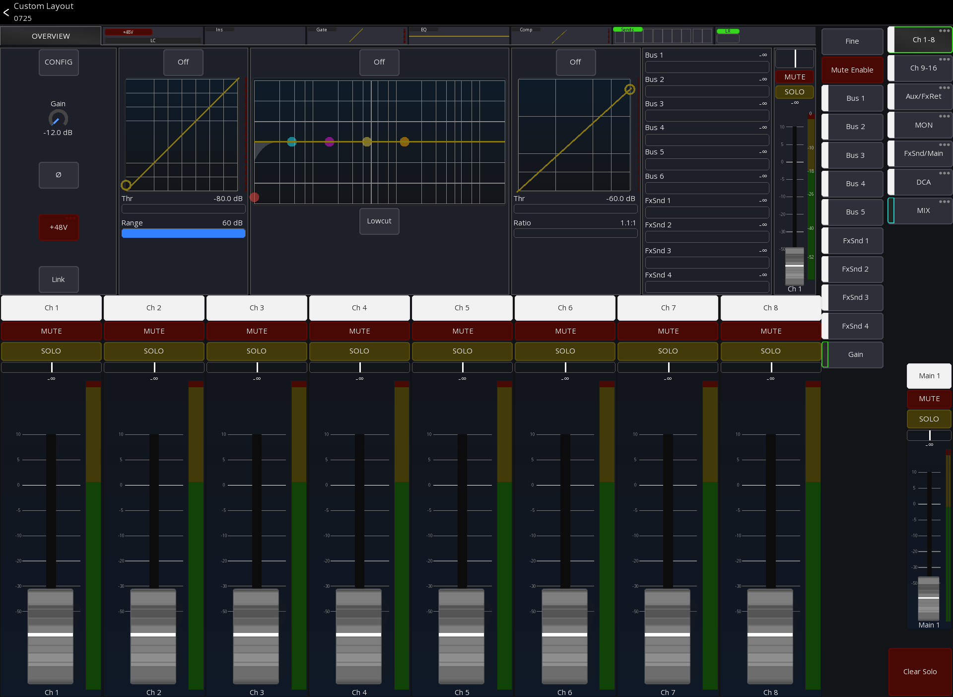Select the red low-cut EQ point
This screenshot has height=697, width=953.
point(255,197)
